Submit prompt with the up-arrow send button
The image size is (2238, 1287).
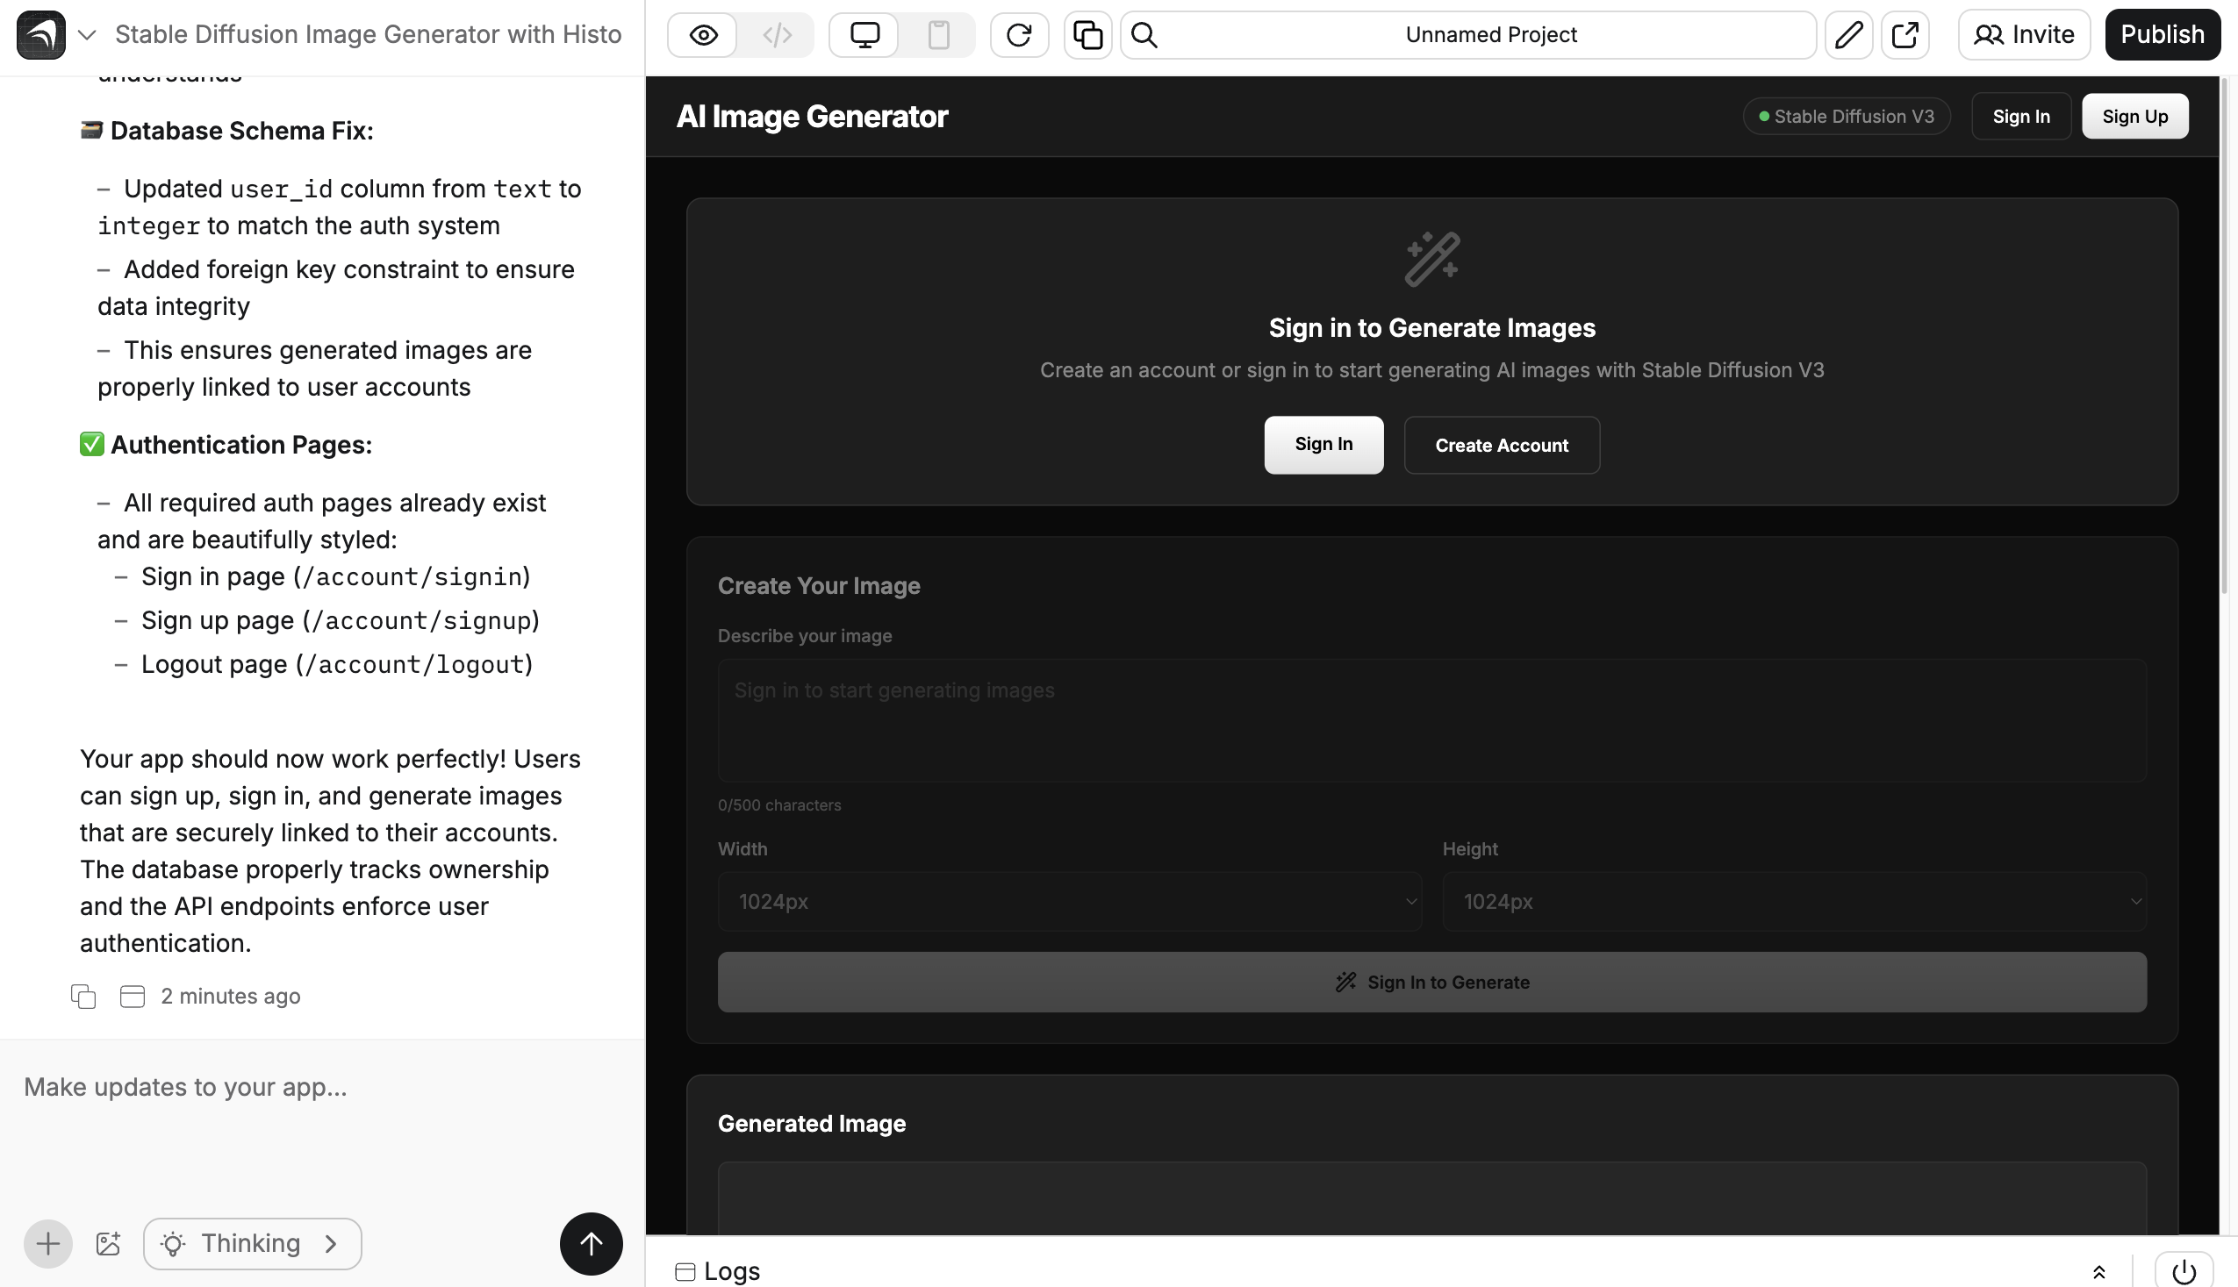tap(590, 1244)
